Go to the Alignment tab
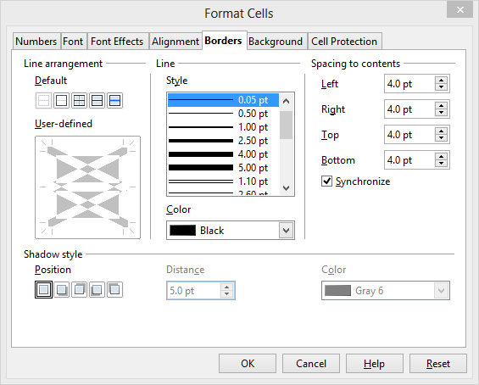Screen dimensions: 479x385 [x=175, y=42]
